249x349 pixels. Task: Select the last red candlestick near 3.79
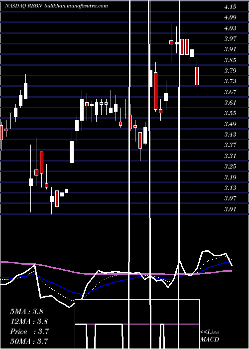[x=197, y=76]
